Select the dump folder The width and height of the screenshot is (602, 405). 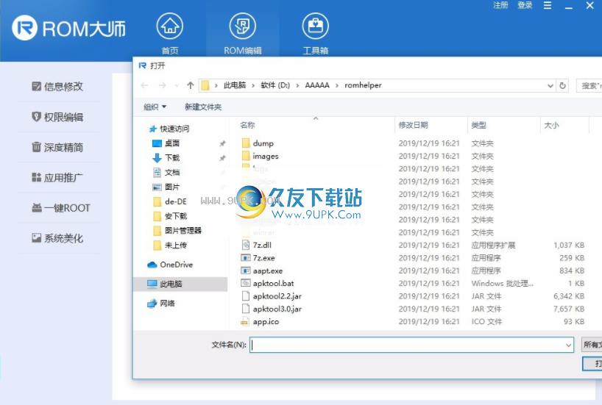pos(263,143)
